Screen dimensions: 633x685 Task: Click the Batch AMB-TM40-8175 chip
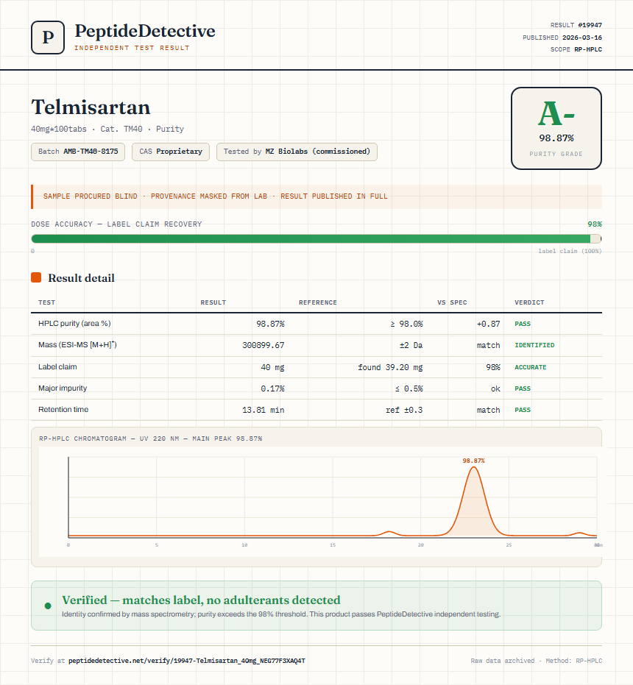pos(78,152)
